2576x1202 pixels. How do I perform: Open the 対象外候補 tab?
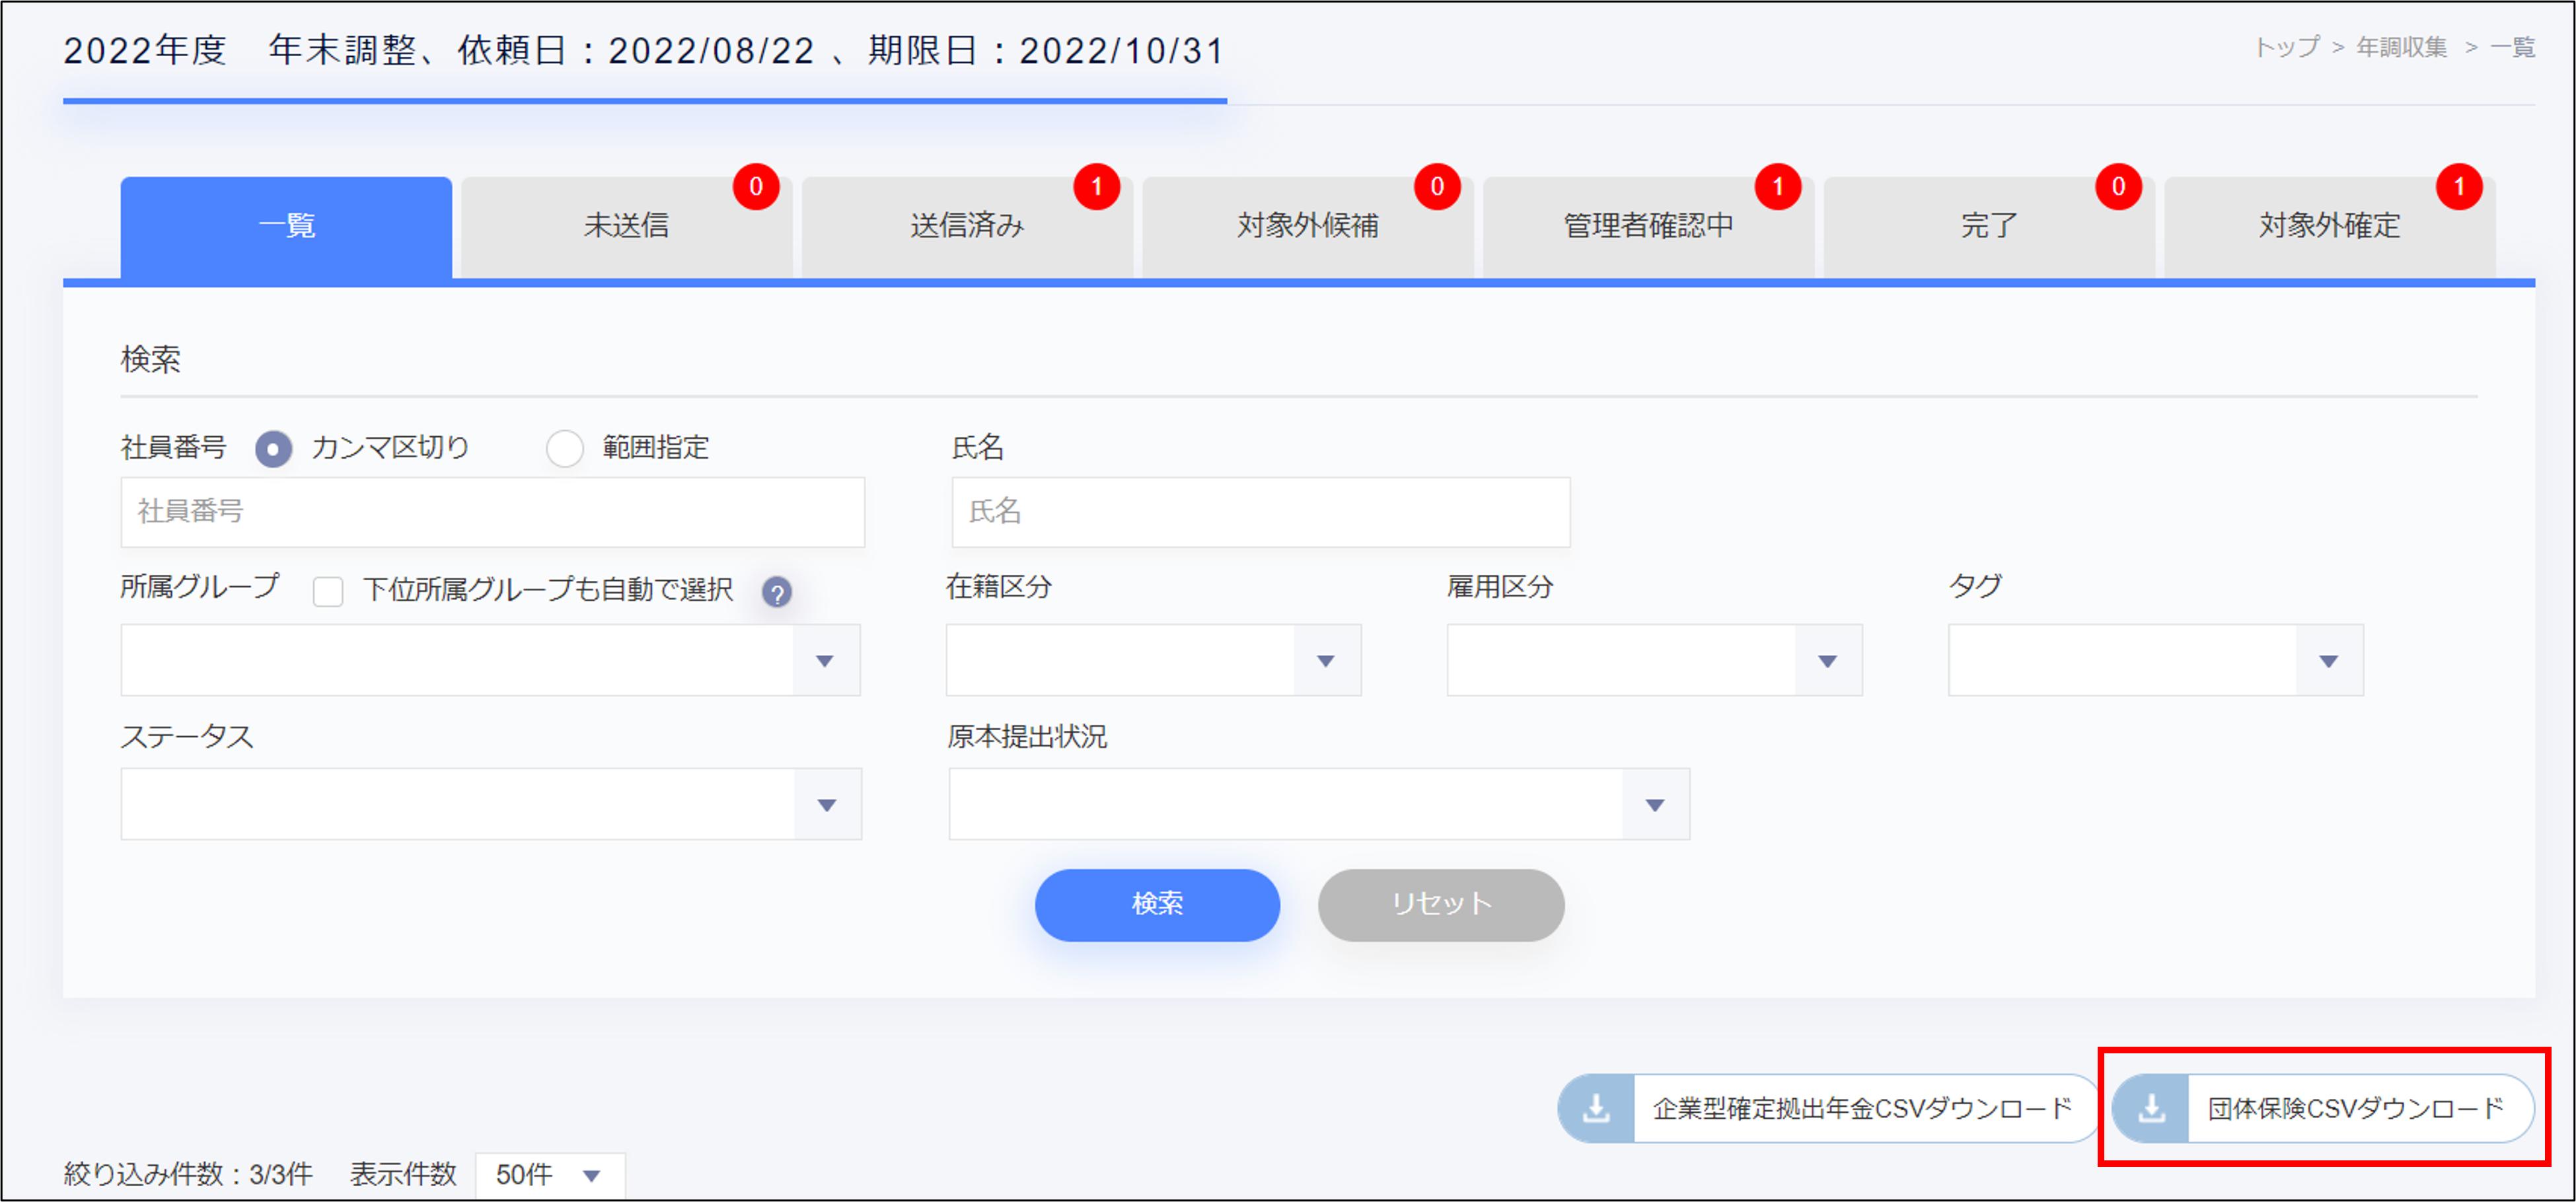coord(1307,228)
